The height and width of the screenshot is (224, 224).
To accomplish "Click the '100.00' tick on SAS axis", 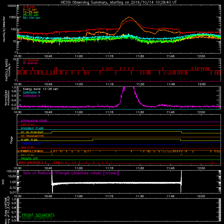I will [x=11, y=171].
